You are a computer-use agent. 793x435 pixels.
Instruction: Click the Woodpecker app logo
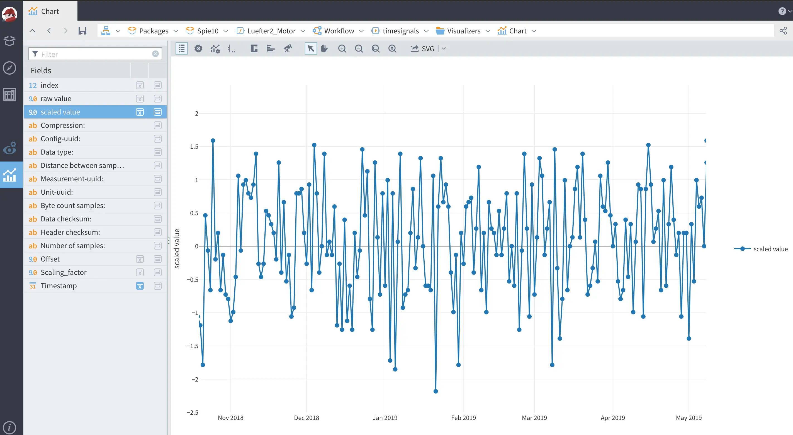[x=9, y=14]
